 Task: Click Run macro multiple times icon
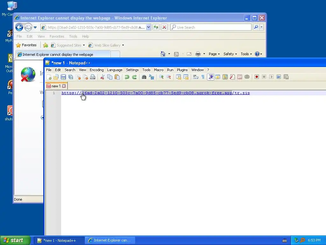[279, 77]
